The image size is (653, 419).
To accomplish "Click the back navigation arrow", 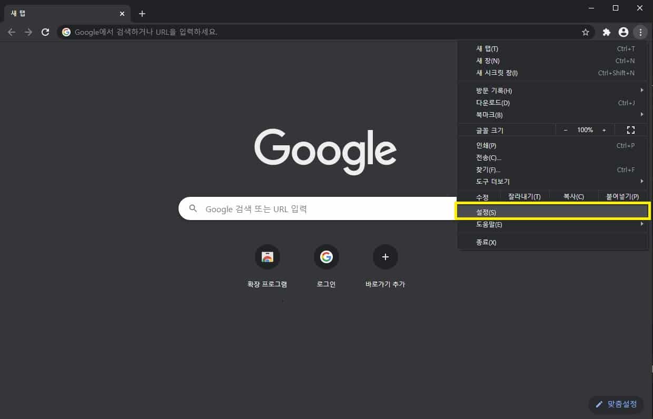I will (12, 32).
